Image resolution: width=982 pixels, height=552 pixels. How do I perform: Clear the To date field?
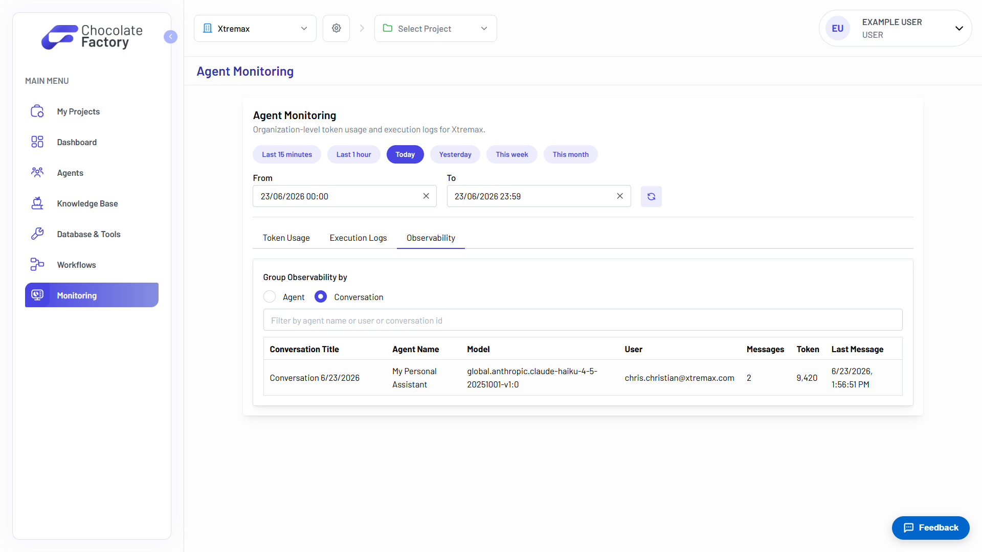click(x=620, y=196)
